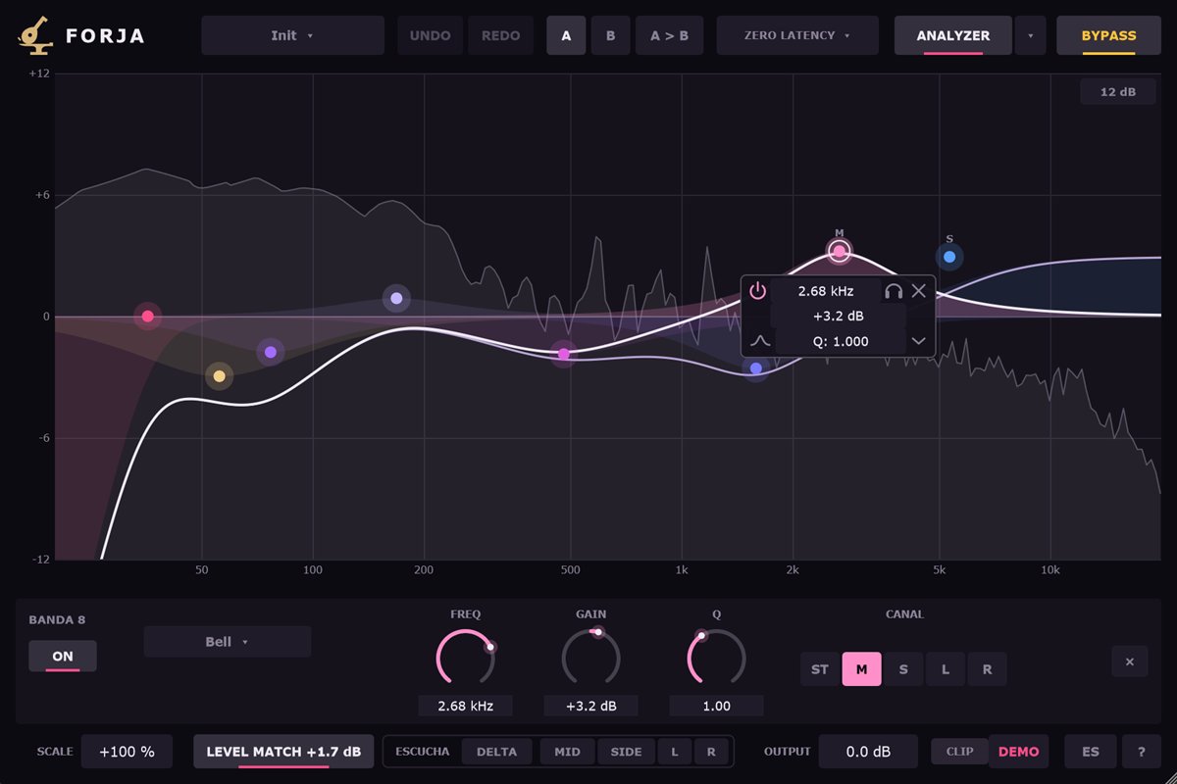Image resolution: width=1177 pixels, height=784 pixels.
Task: Click the Clip indicator button
Action: (x=959, y=752)
